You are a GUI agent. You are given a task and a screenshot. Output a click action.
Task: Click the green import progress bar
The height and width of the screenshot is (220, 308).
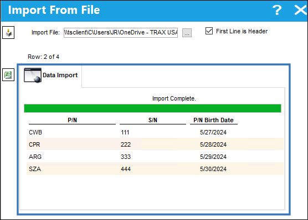point(152,108)
